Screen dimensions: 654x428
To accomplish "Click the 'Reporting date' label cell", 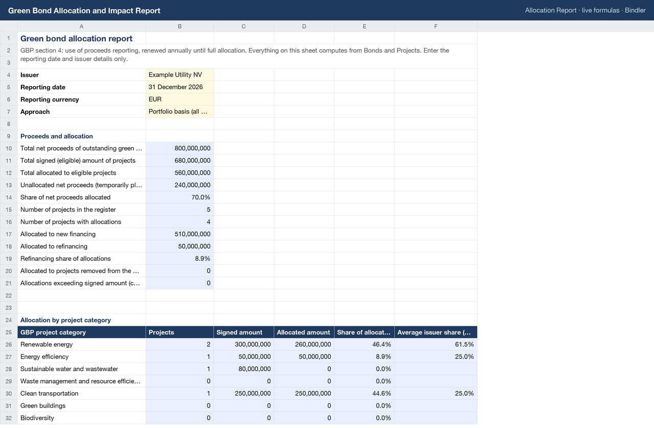I will click(82, 87).
